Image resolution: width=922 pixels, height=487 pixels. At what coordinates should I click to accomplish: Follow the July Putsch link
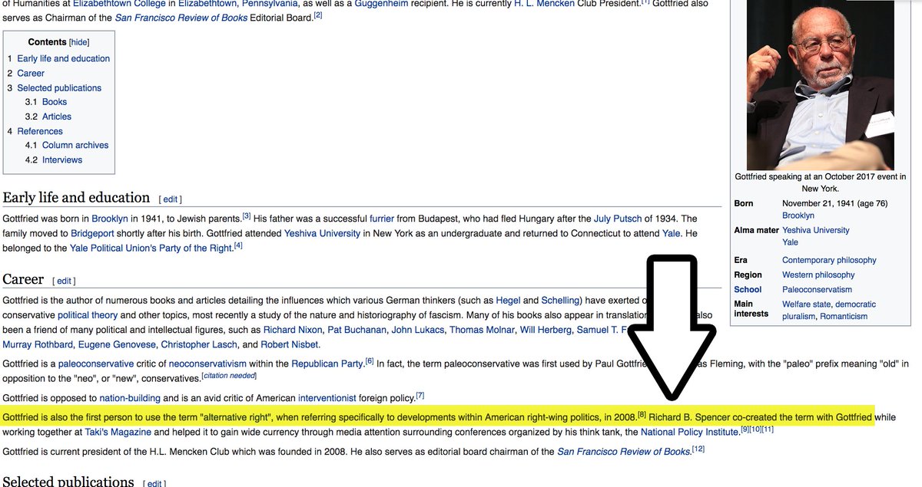click(617, 219)
